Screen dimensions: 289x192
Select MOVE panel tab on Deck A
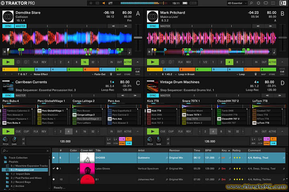tap(138, 69)
